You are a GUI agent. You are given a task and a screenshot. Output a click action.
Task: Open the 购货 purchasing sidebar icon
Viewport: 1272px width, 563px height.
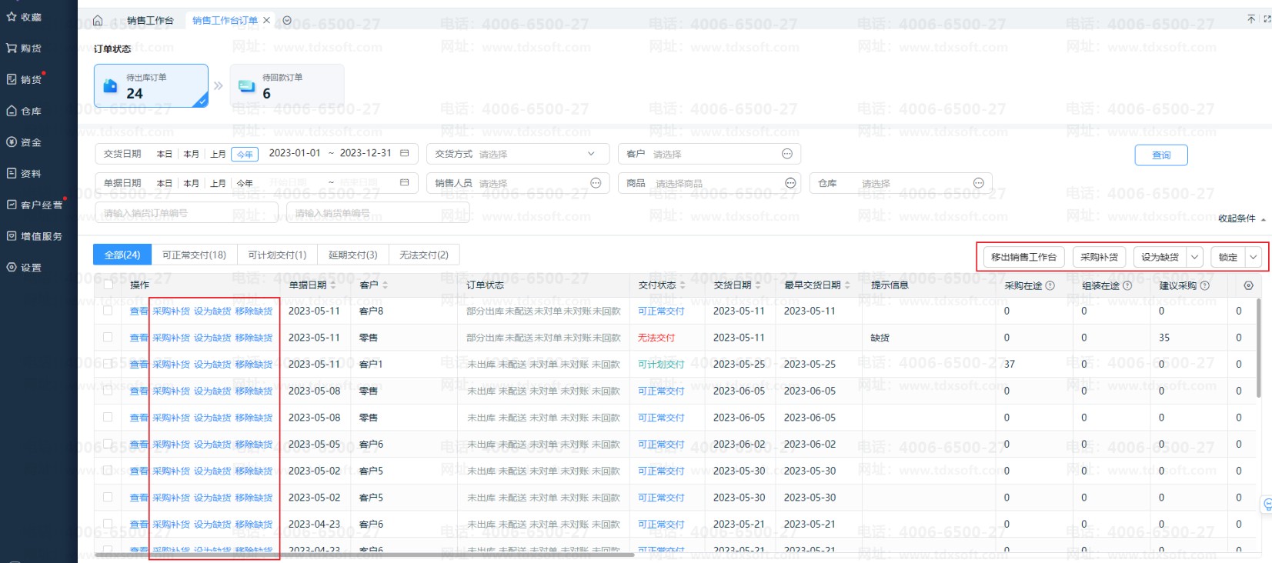12,48
